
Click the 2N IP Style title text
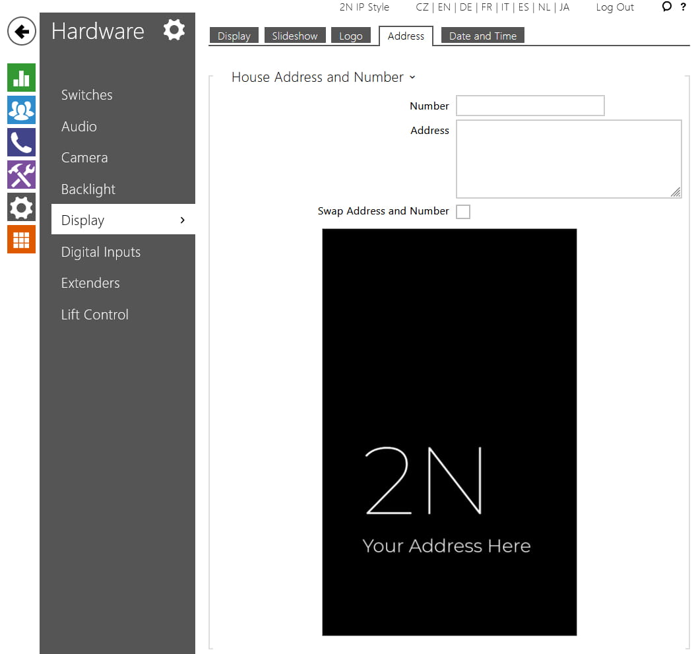tap(364, 7)
